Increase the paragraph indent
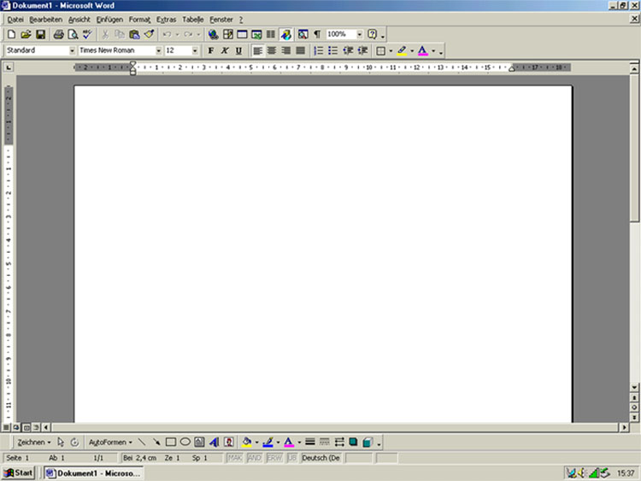Screen dimensions: 641x481 (362, 50)
